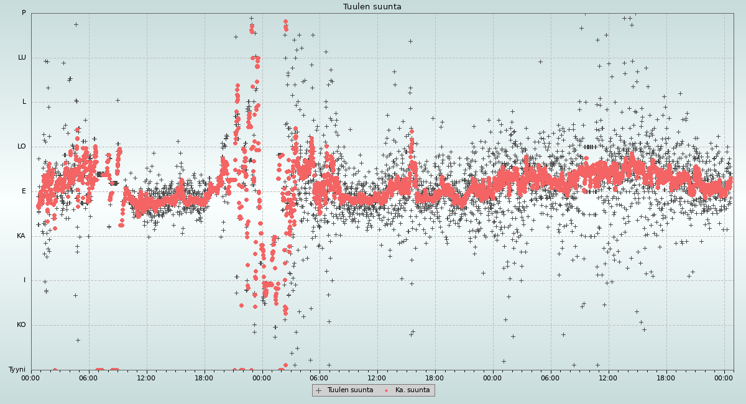Select the 'KA' label on the y-axis

tap(21, 236)
